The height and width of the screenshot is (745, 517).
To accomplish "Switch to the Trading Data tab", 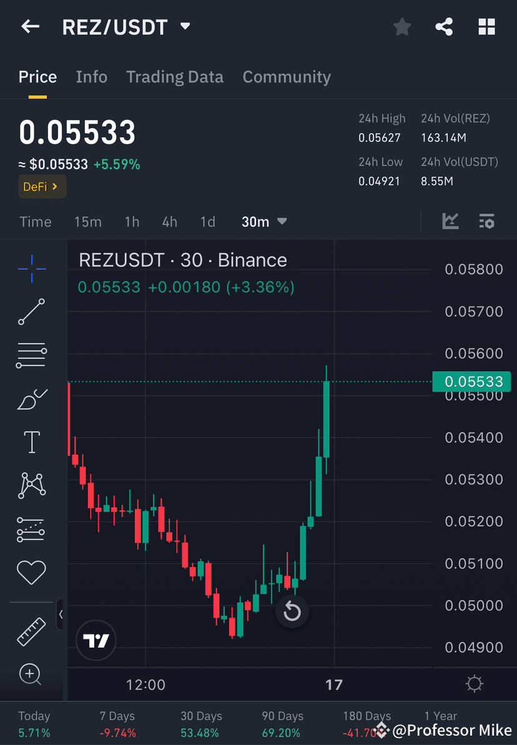I will [175, 76].
